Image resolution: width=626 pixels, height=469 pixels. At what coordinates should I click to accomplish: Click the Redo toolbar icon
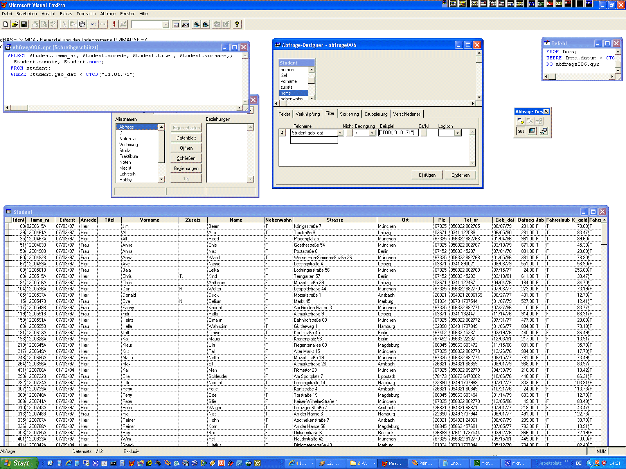[x=103, y=24]
